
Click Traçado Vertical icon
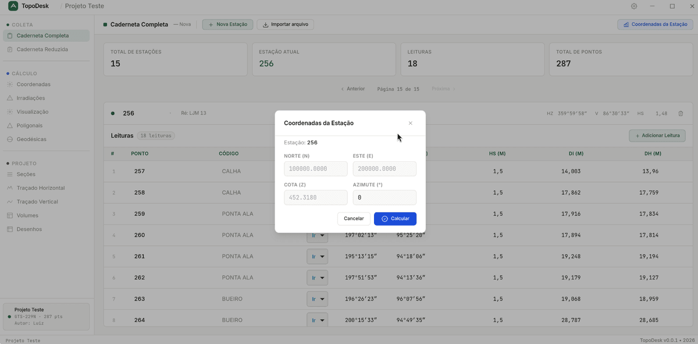(10, 202)
